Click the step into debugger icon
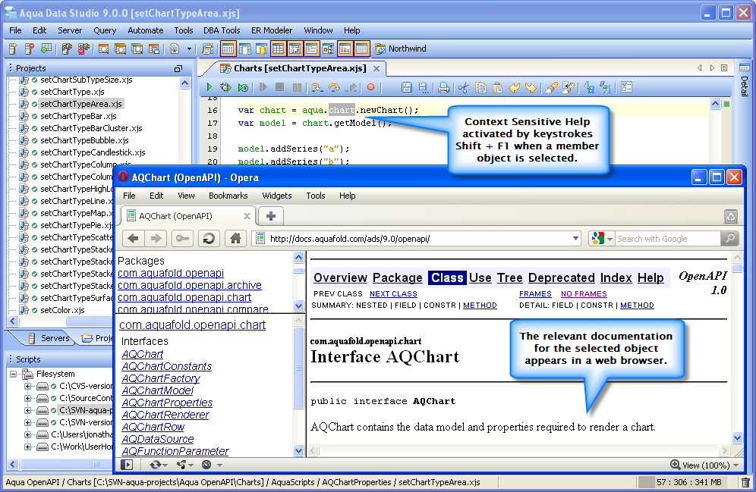Viewport: 756px width, 492px height. click(317, 87)
